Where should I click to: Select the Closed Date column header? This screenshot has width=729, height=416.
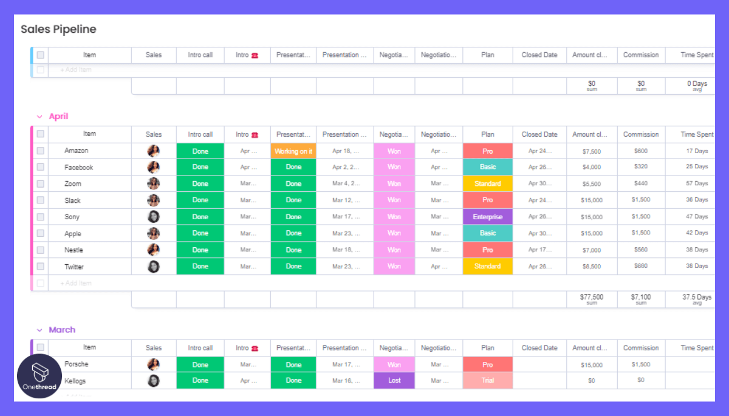pyautogui.click(x=539, y=134)
